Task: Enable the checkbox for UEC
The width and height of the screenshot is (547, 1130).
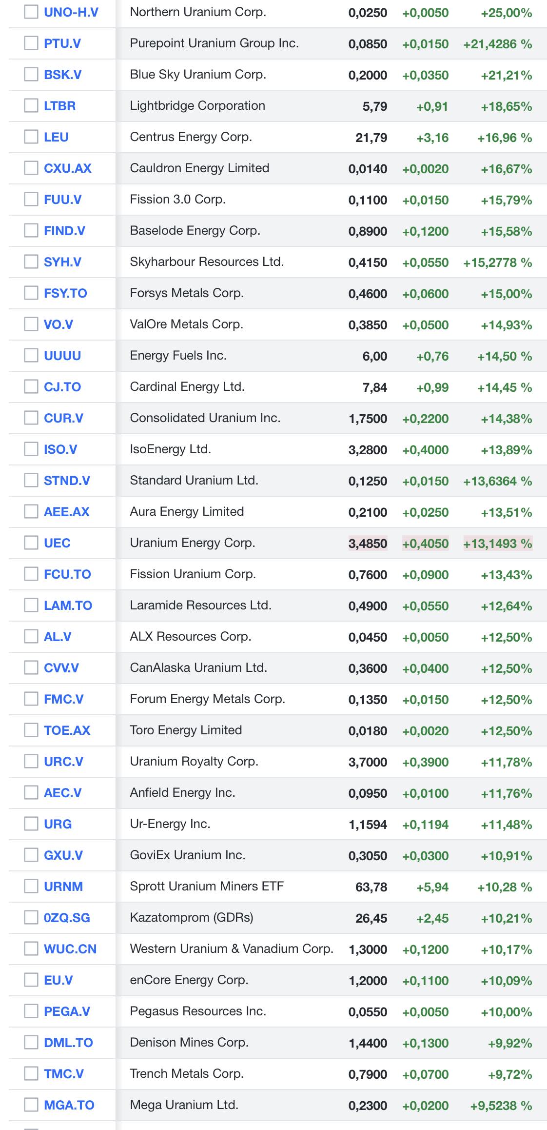Action: (x=31, y=543)
